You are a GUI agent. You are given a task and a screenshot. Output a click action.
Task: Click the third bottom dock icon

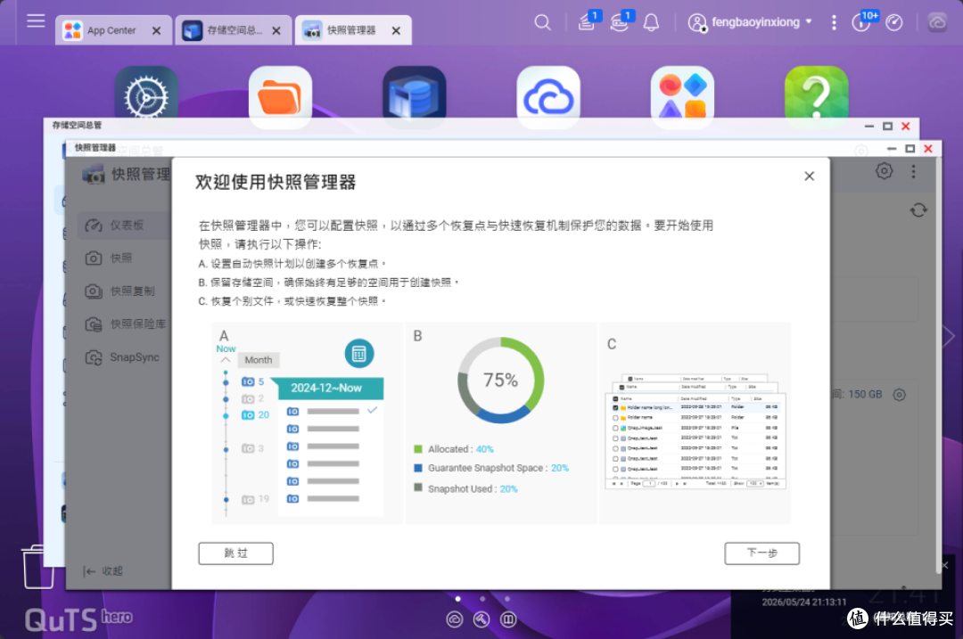click(x=508, y=620)
